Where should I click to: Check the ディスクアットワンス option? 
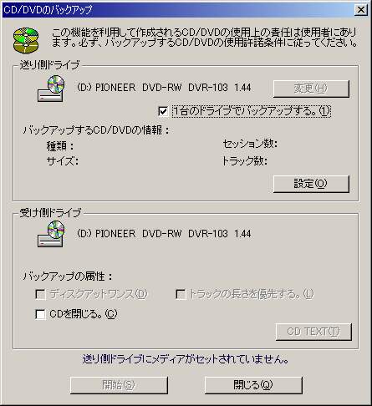pyautogui.click(x=40, y=294)
